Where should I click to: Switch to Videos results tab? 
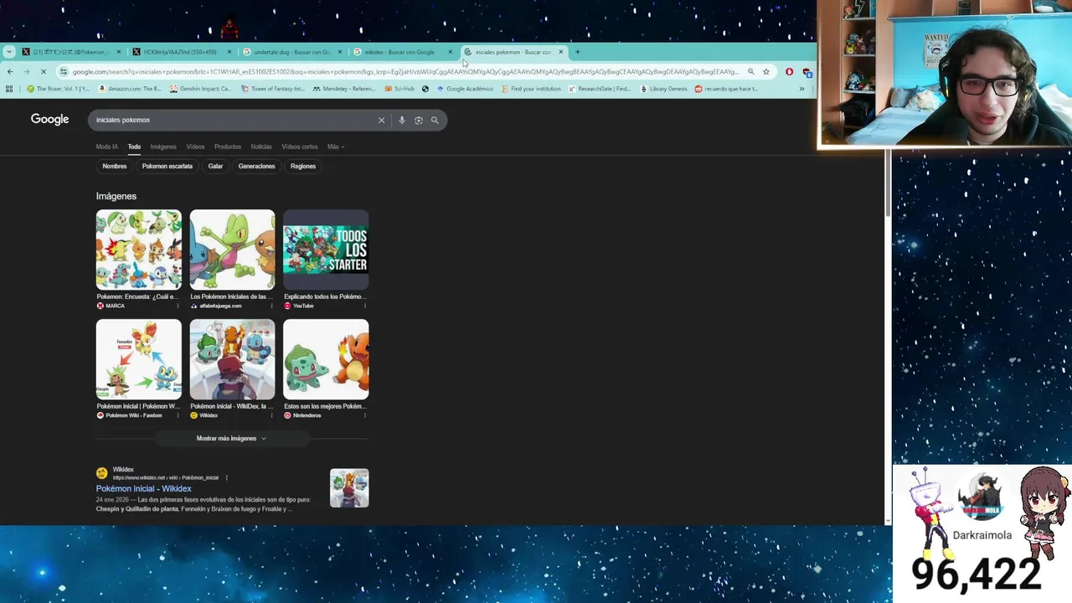tap(195, 147)
